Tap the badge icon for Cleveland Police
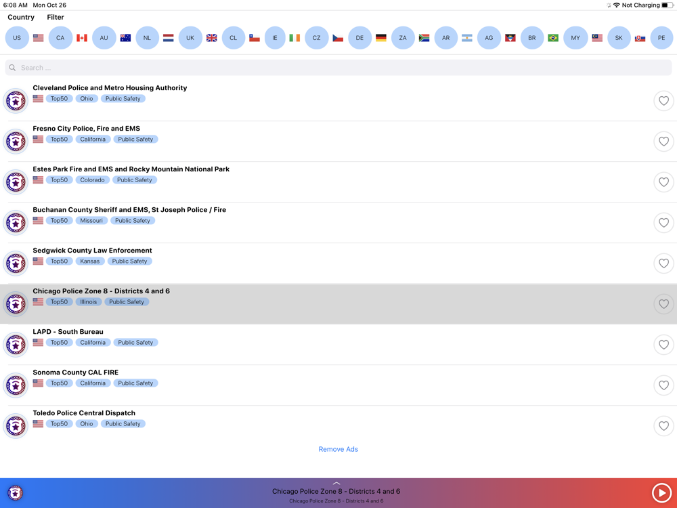 16,101
